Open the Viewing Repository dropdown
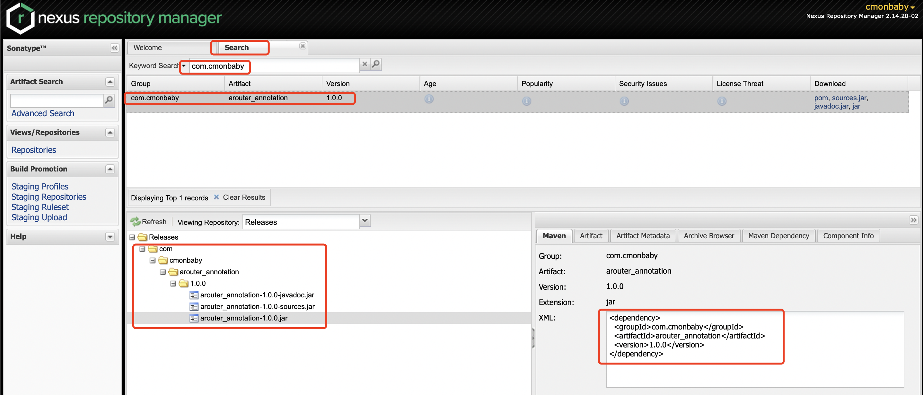This screenshot has width=923, height=395. [x=365, y=221]
